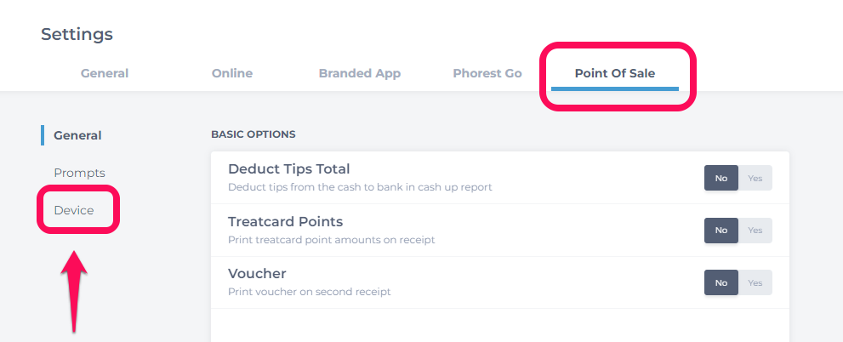This screenshot has width=843, height=342.
Task: Click the Settings page heading
Action: tap(77, 34)
